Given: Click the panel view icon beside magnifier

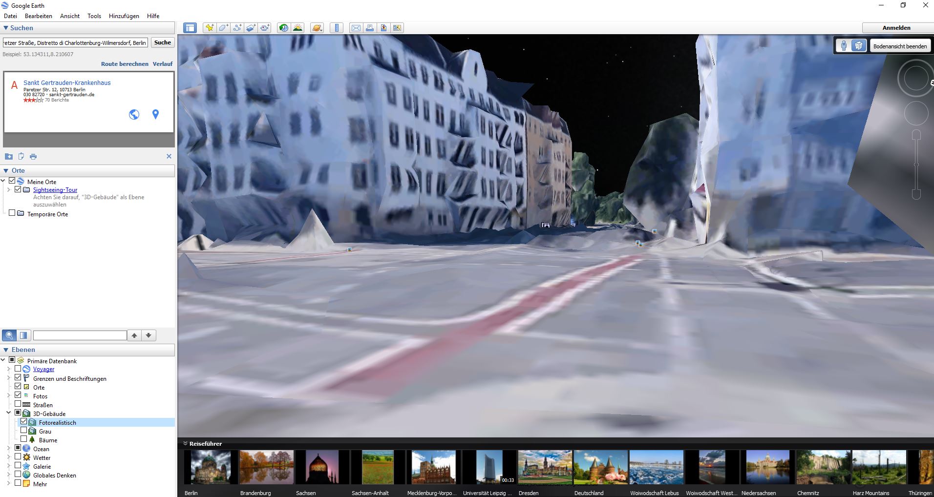Looking at the screenshot, I should (x=23, y=335).
